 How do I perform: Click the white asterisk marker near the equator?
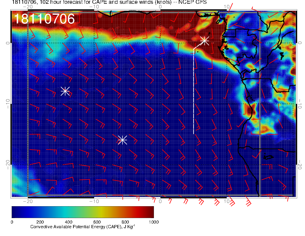tap(204, 40)
